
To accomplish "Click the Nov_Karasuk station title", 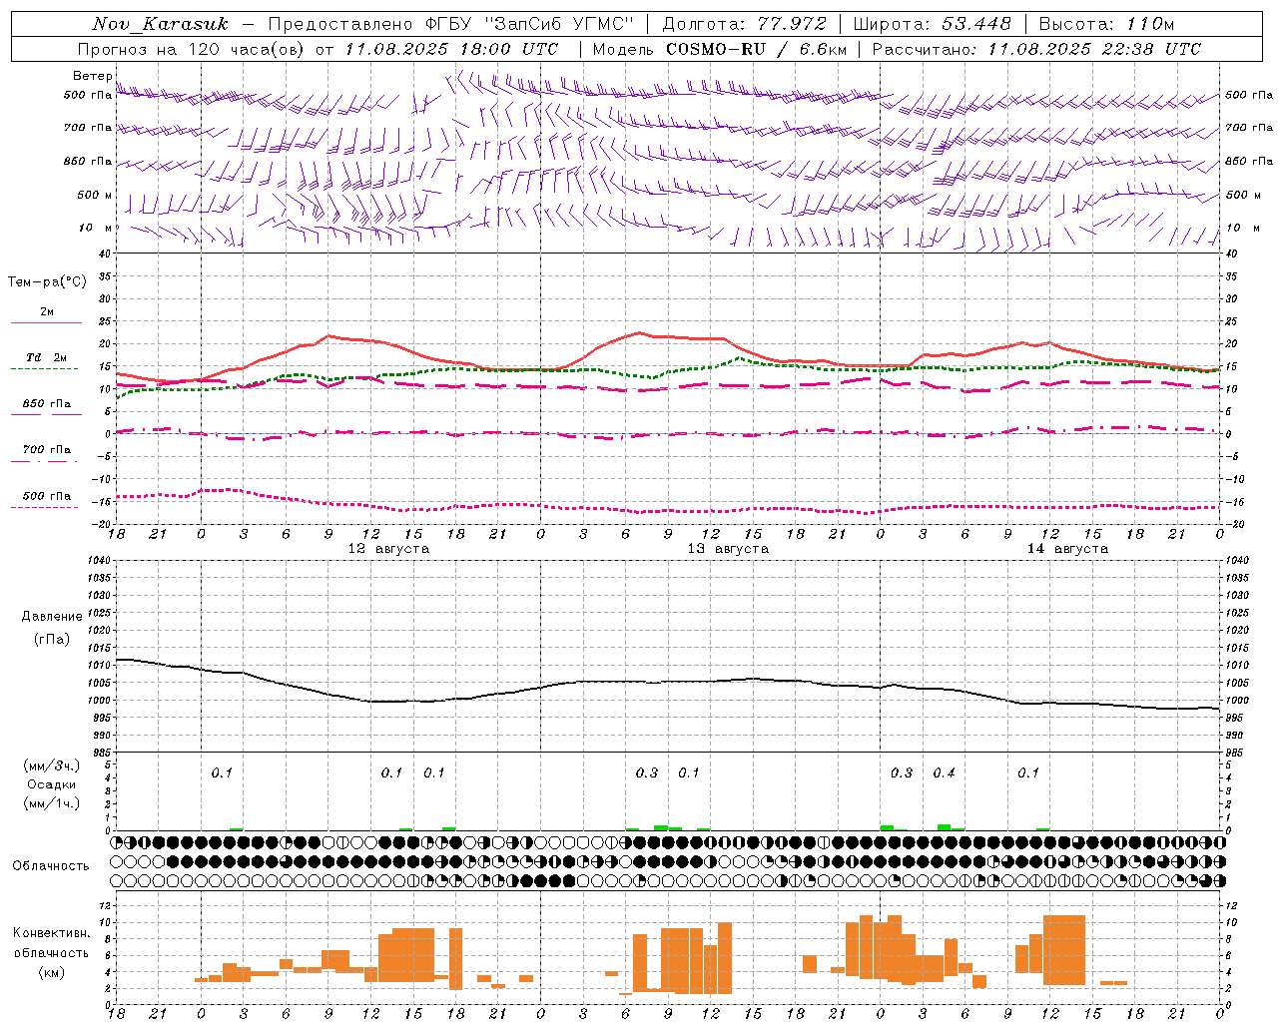I will [161, 24].
